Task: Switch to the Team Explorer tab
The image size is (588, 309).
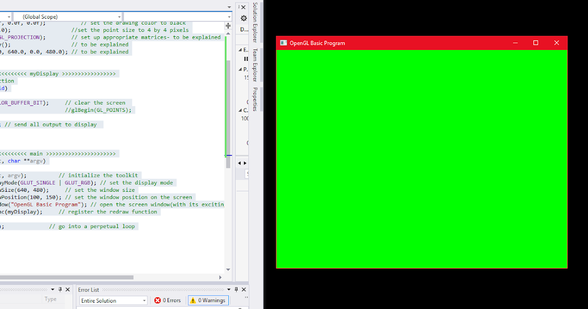Action: (x=254, y=65)
